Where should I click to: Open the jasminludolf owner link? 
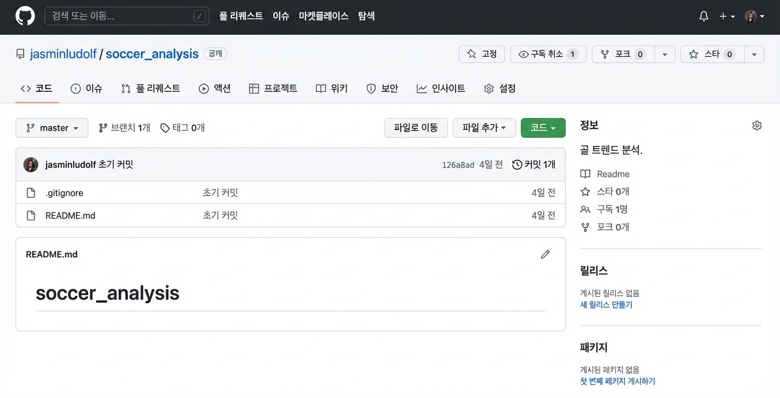[63, 54]
